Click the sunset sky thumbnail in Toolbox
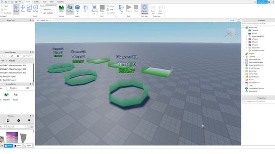 pos(12,137)
